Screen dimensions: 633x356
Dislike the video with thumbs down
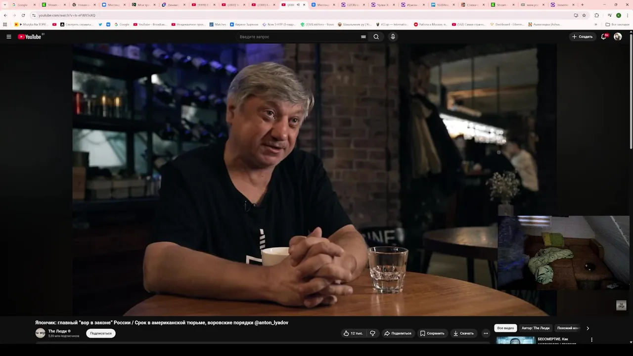(373, 333)
